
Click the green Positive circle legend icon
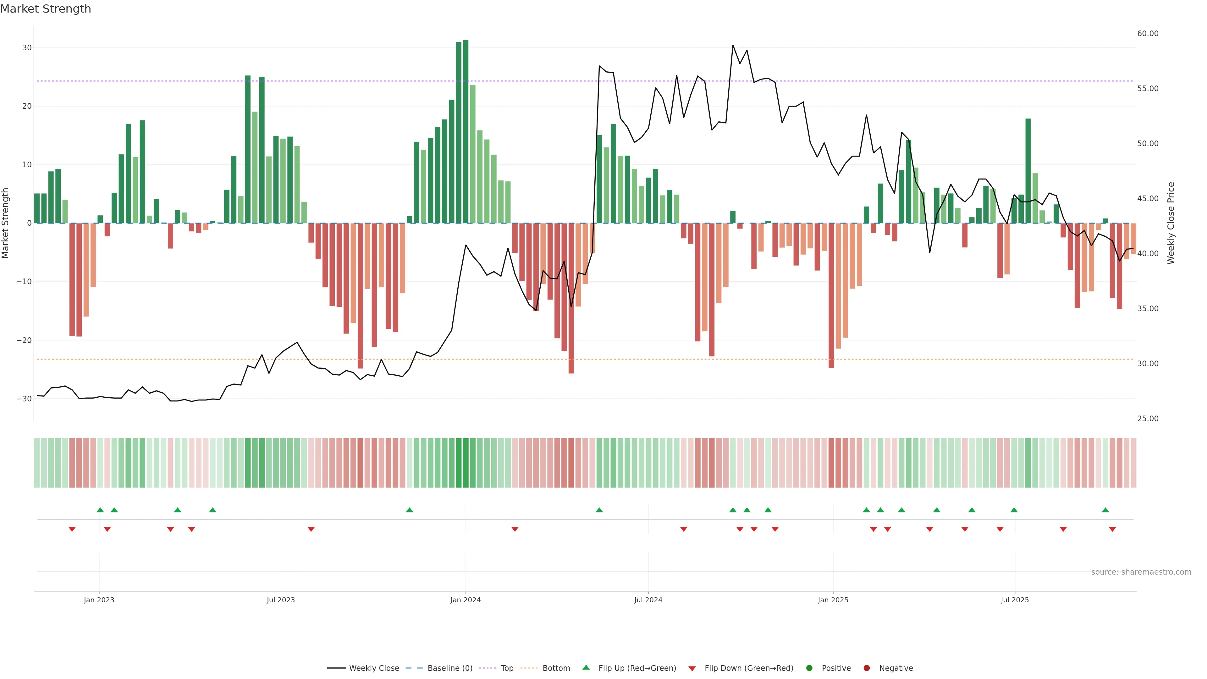point(809,668)
